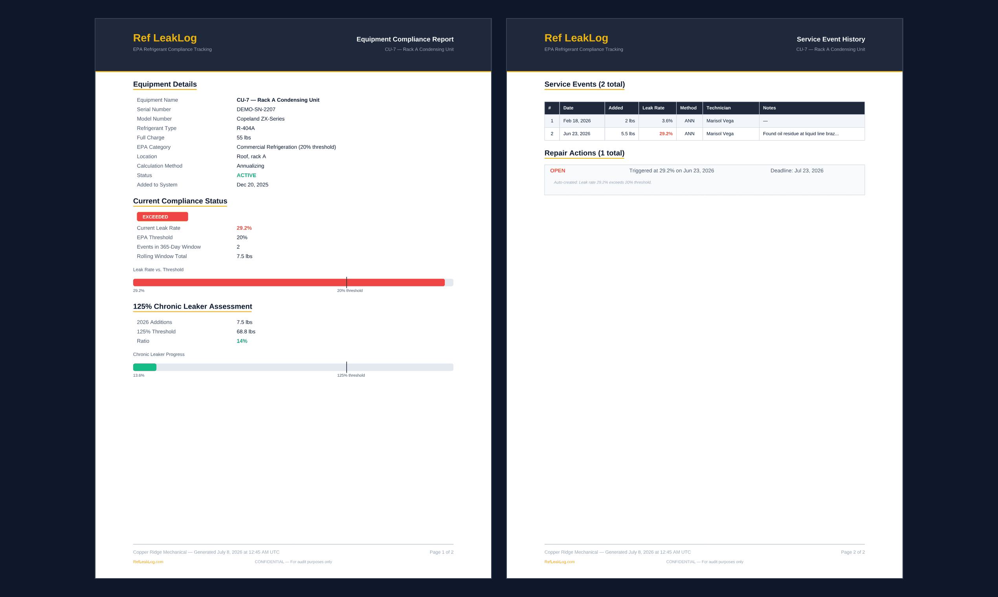The height and width of the screenshot is (597, 998).
Task: Click the Rolling Window Total 7.5 lbs value
Action: (x=244, y=256)
